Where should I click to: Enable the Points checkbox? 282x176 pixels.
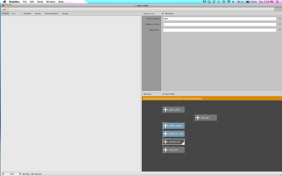click(34, 14)
